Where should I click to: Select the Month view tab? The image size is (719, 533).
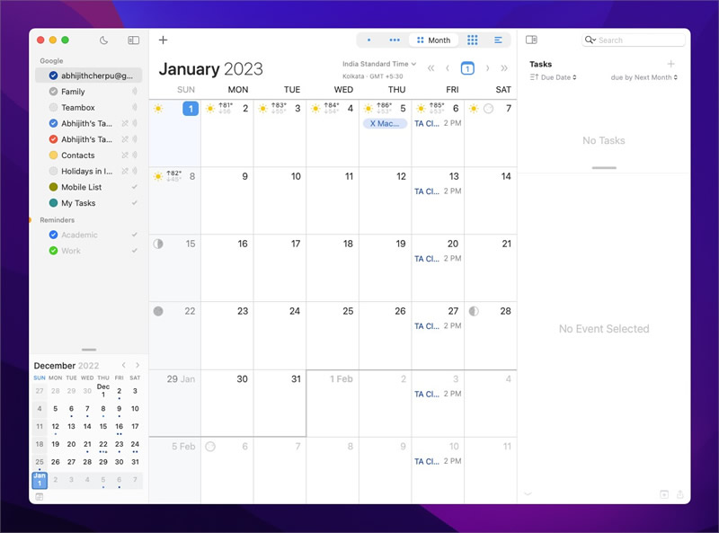point(434,40)
